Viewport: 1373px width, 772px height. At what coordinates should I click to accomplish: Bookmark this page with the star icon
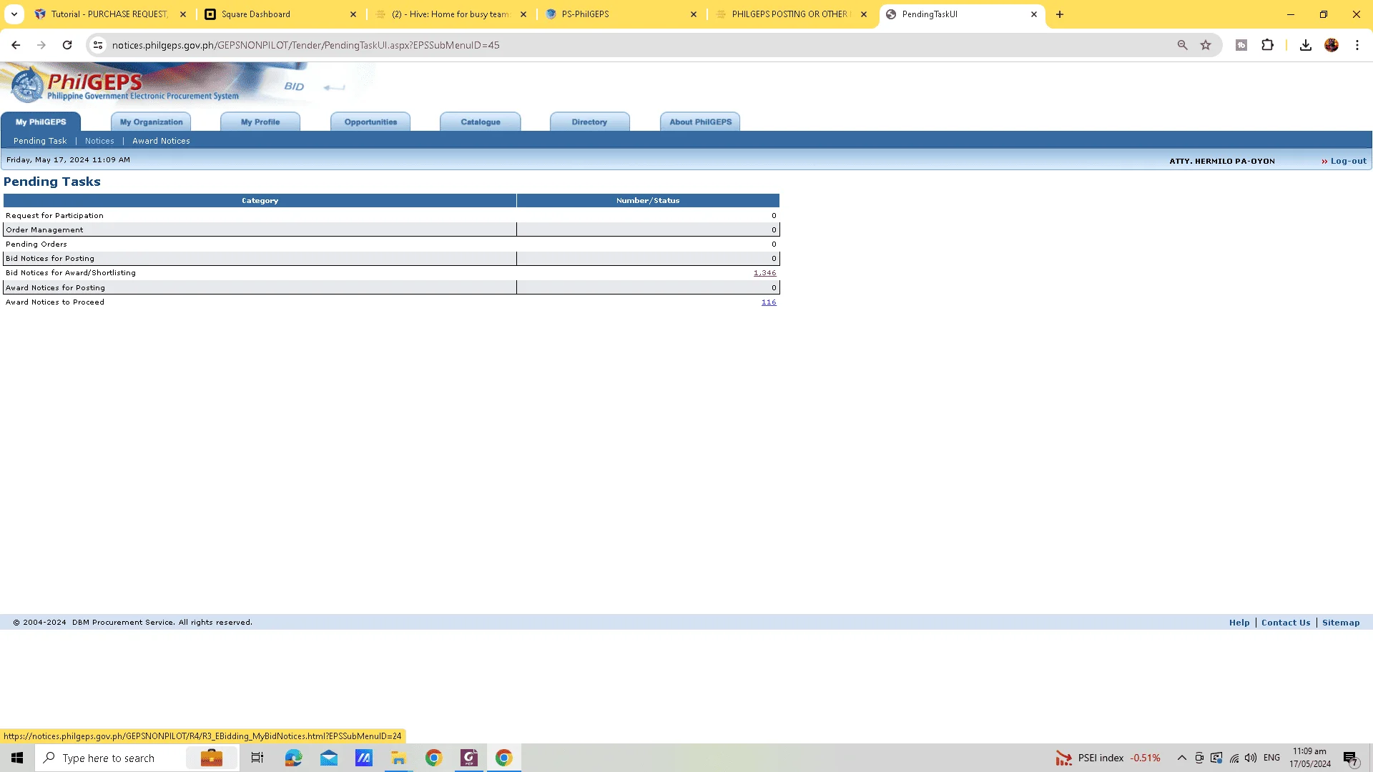click(1206, 45)
